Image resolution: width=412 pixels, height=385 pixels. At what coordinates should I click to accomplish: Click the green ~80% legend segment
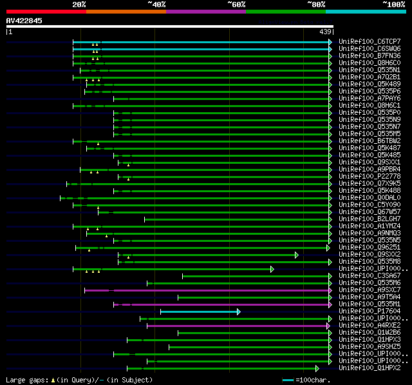click(x=286, y=12)
